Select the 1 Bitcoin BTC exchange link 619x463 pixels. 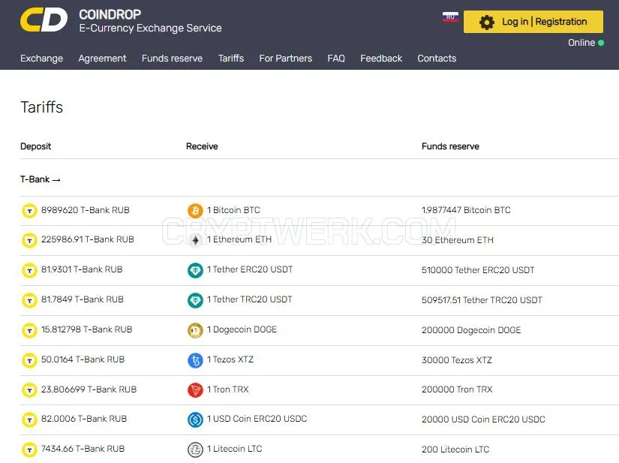pyautogui.click(x=233, y=210)
